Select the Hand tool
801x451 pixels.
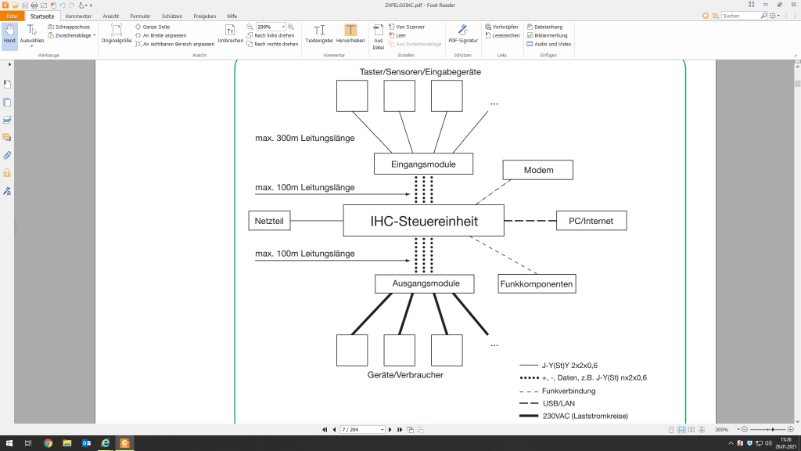(9, 34)
